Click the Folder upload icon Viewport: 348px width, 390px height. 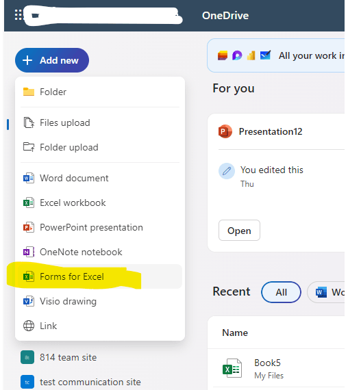tap(29, 147)
